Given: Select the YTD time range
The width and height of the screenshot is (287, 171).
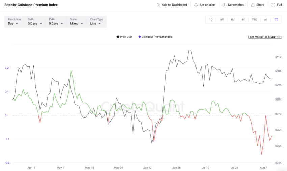Looking at the screenshot, I should tap(255, 19).
